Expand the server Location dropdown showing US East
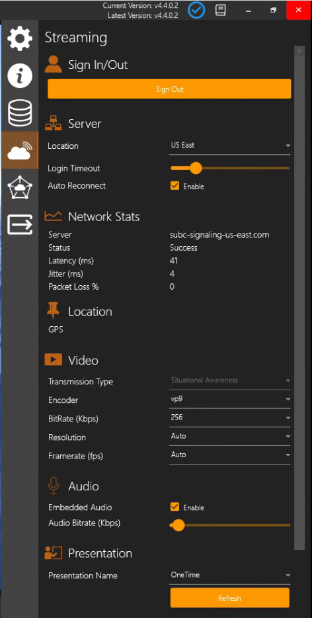 (230, 146)
